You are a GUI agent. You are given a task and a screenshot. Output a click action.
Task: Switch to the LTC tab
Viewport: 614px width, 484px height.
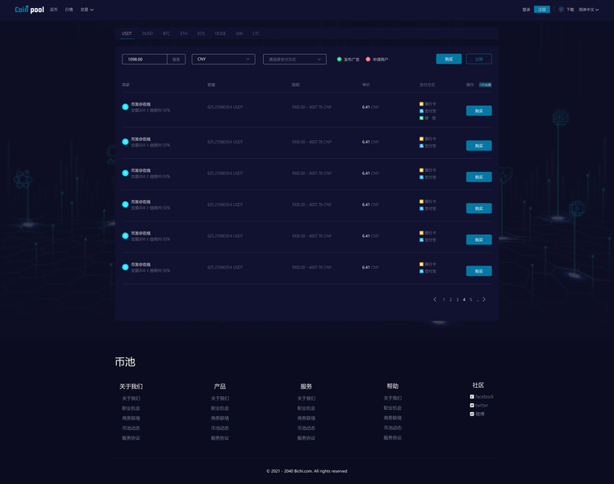point(256,33)
